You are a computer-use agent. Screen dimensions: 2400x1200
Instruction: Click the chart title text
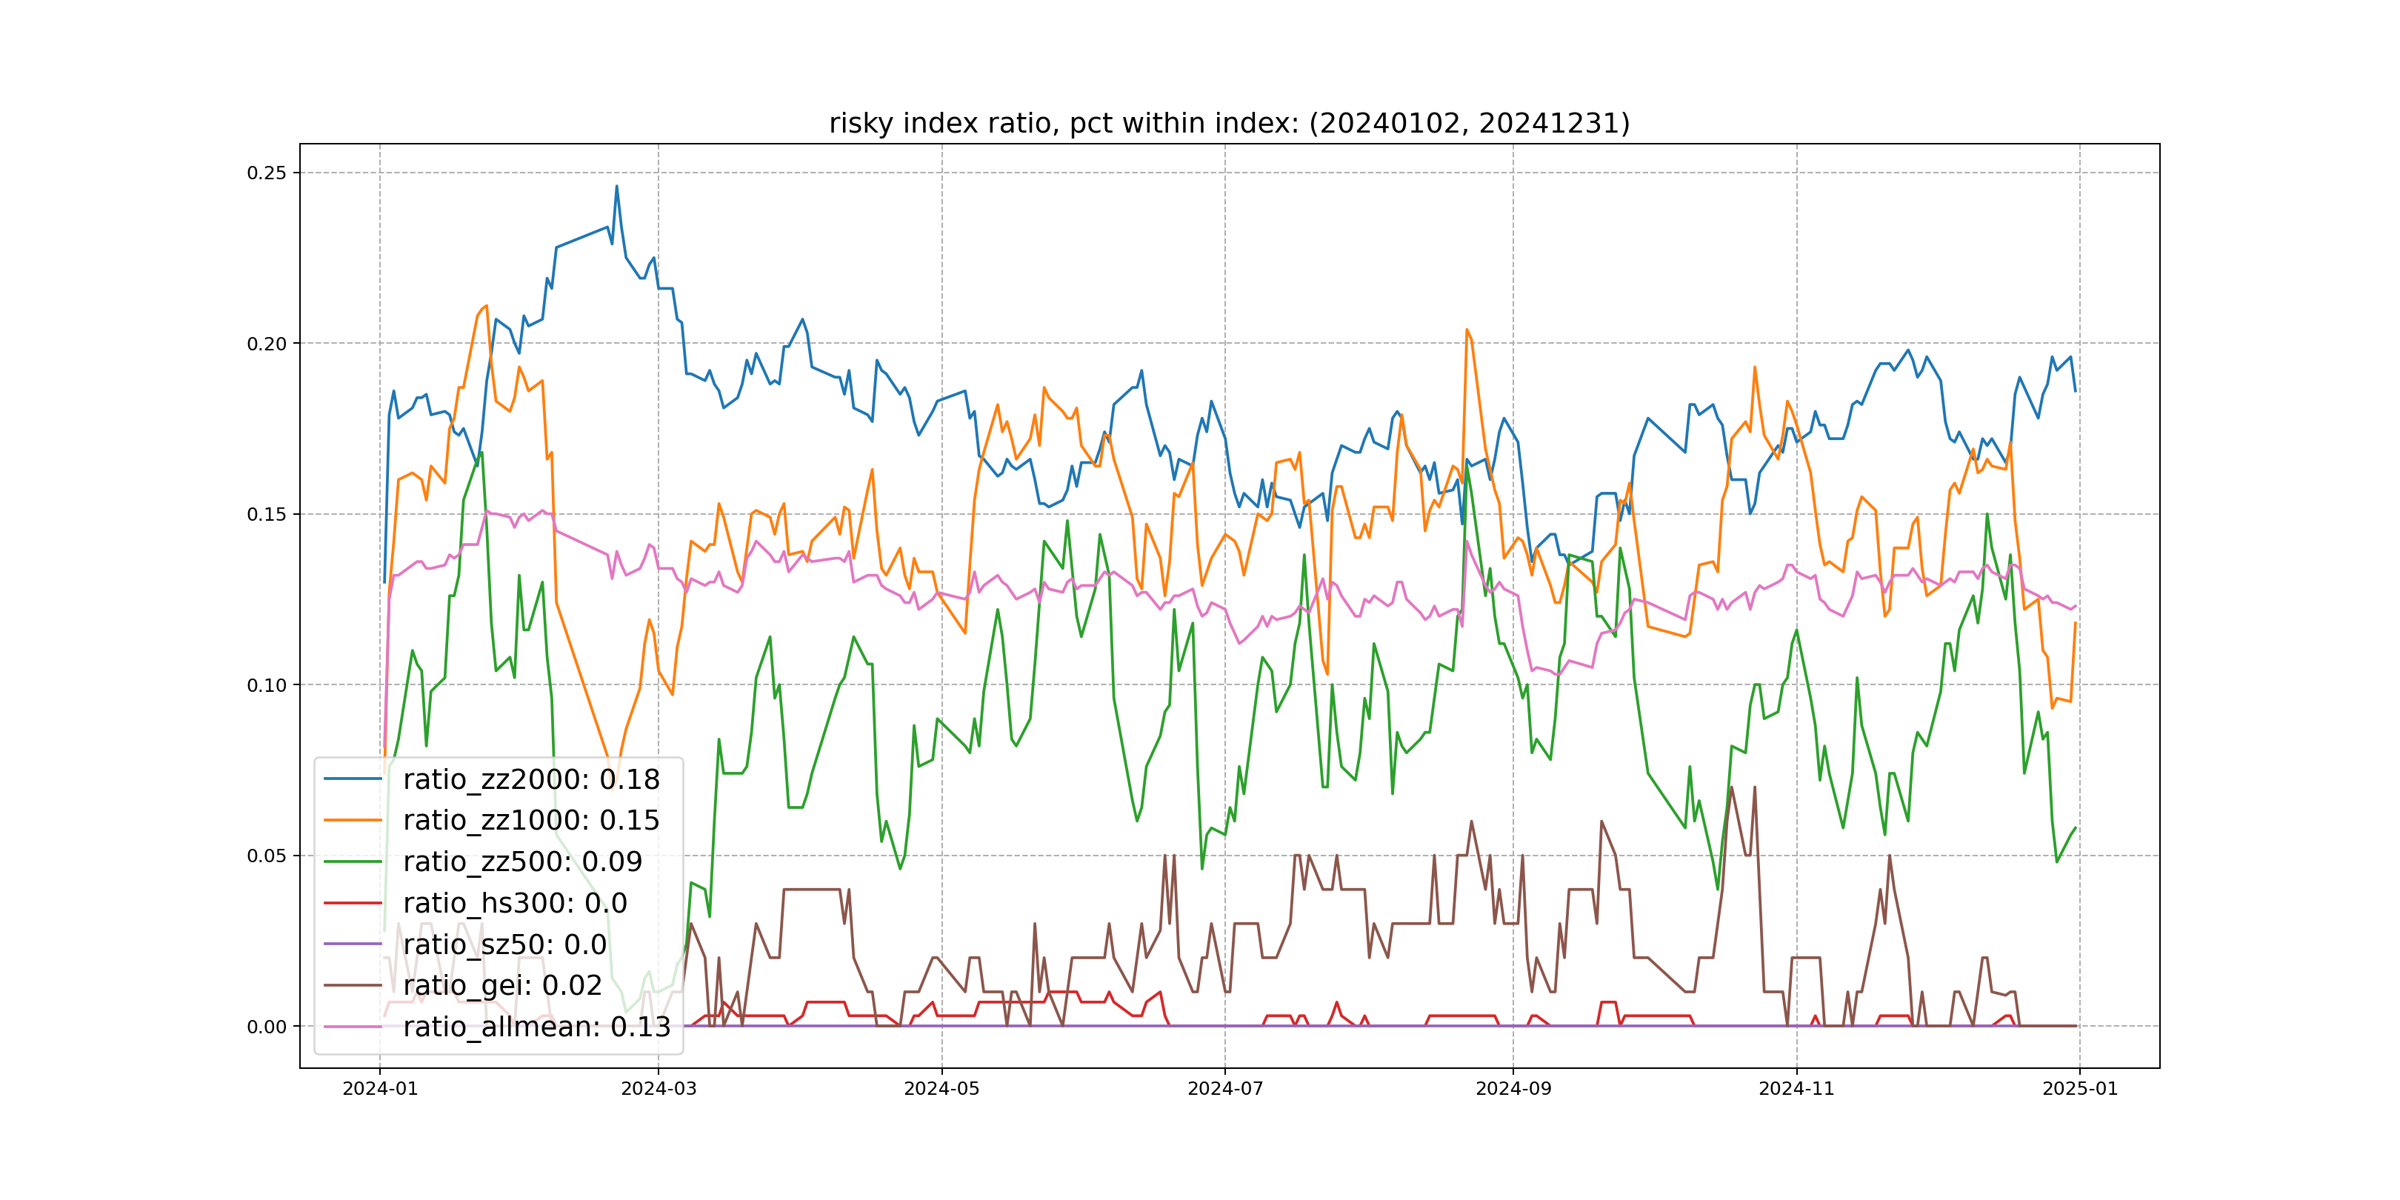tap(1229, 123)
